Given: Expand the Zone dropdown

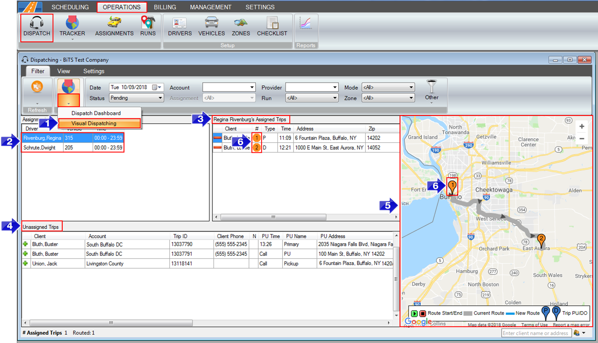Looking at the screenshot, I should 411,98.
